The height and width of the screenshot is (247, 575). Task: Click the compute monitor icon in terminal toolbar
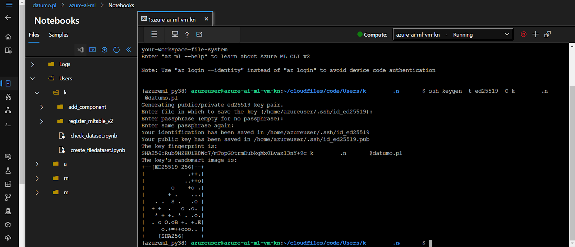(175, 34)
